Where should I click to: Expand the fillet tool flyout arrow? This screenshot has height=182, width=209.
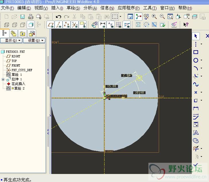click(x=202, y=76)
